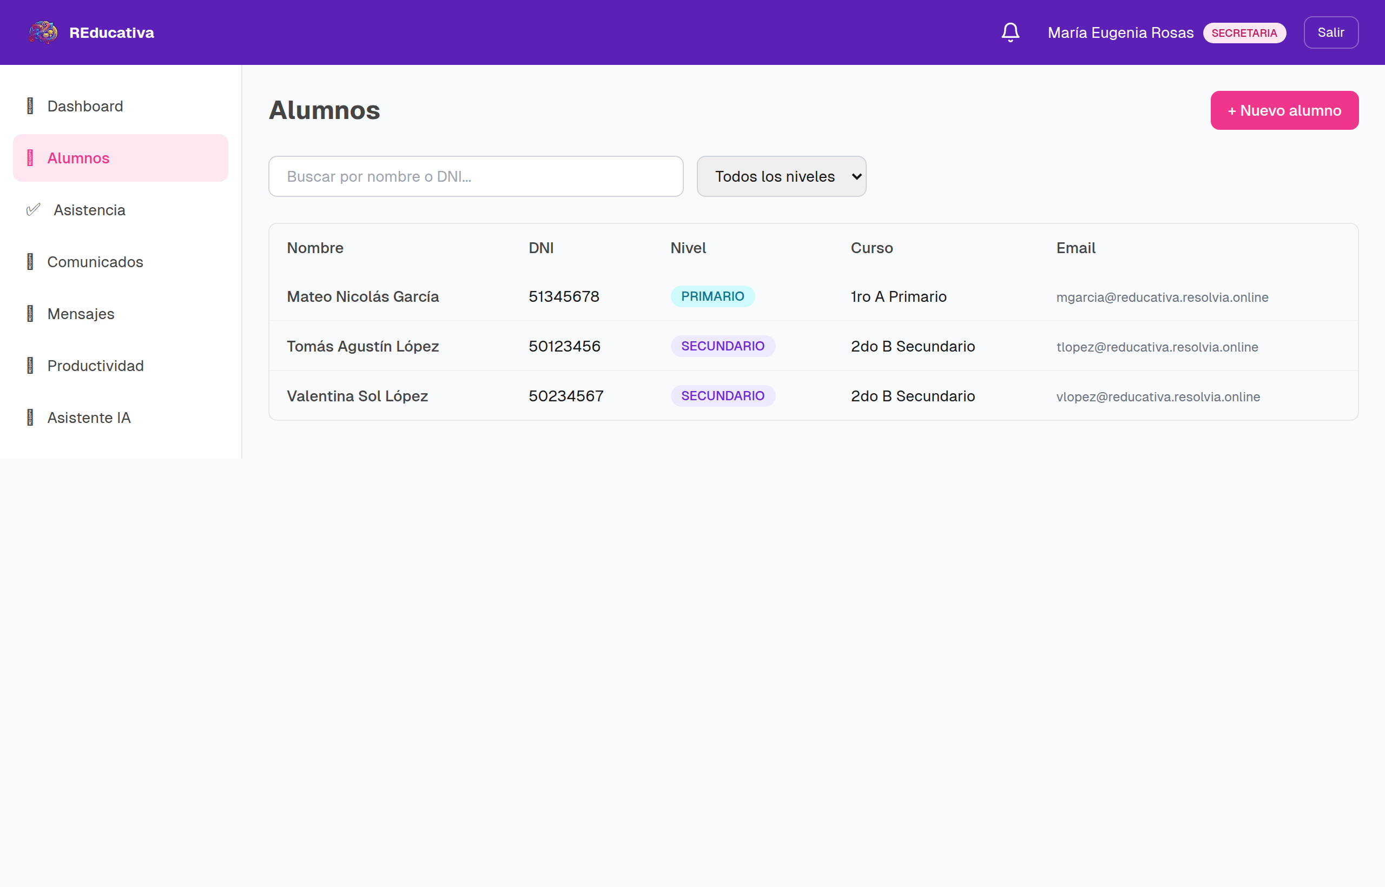Select the Mateo Nicolás García row
The width and height of the screenshot is (1385, 887).
(x=814, y=296)
